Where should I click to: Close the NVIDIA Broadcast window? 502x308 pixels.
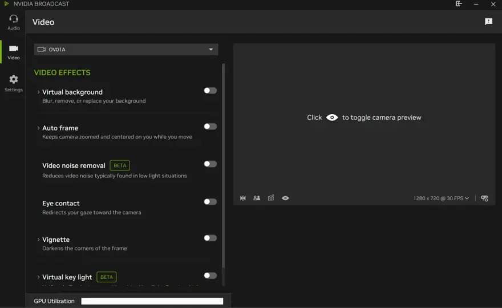point(493,4)
